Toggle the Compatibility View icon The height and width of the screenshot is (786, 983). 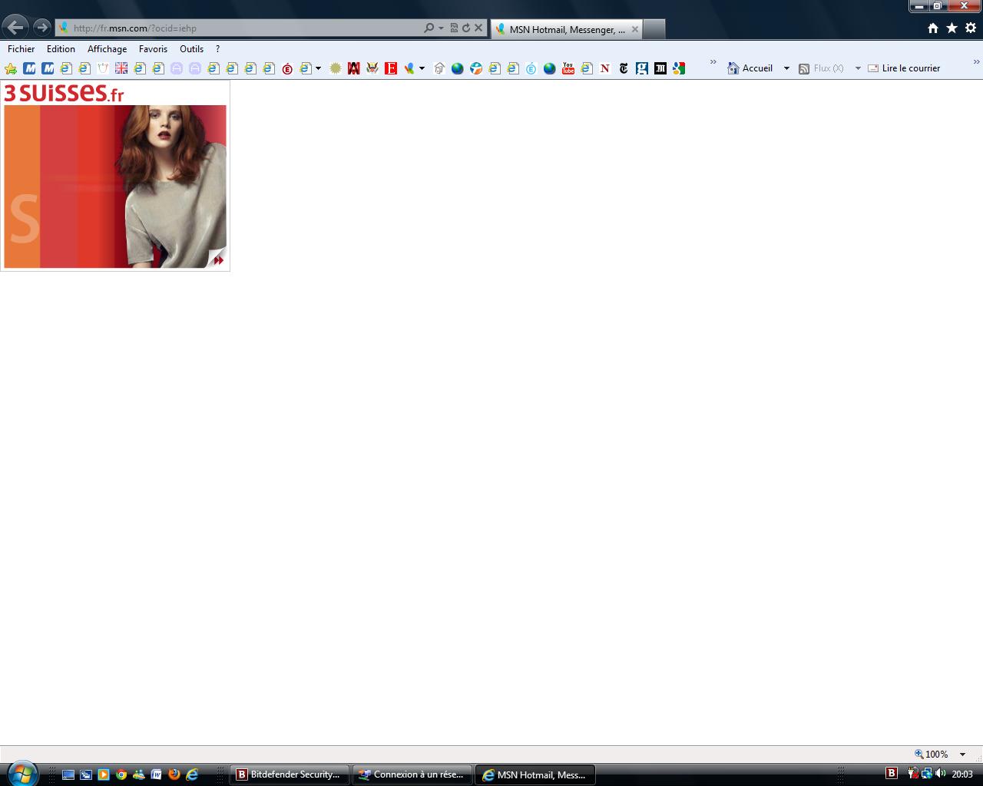454,28
